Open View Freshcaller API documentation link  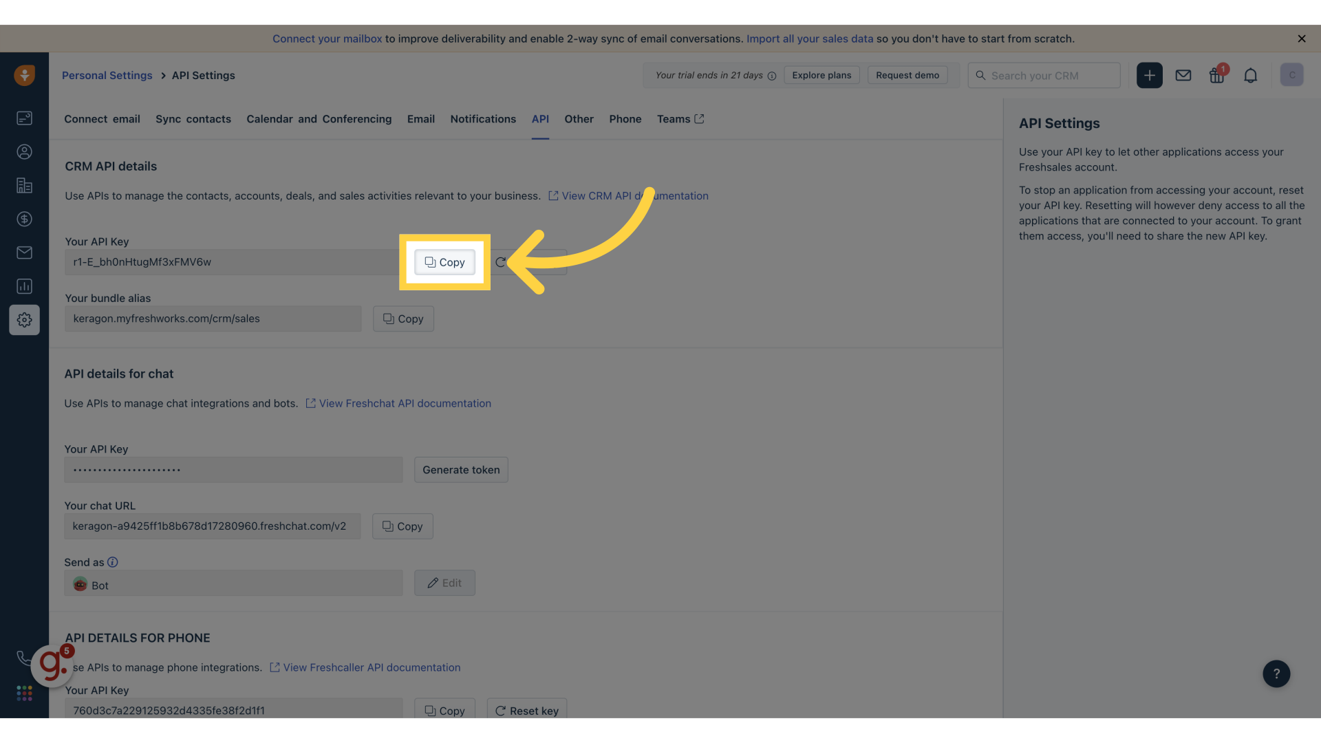click(x=365, y=667)
